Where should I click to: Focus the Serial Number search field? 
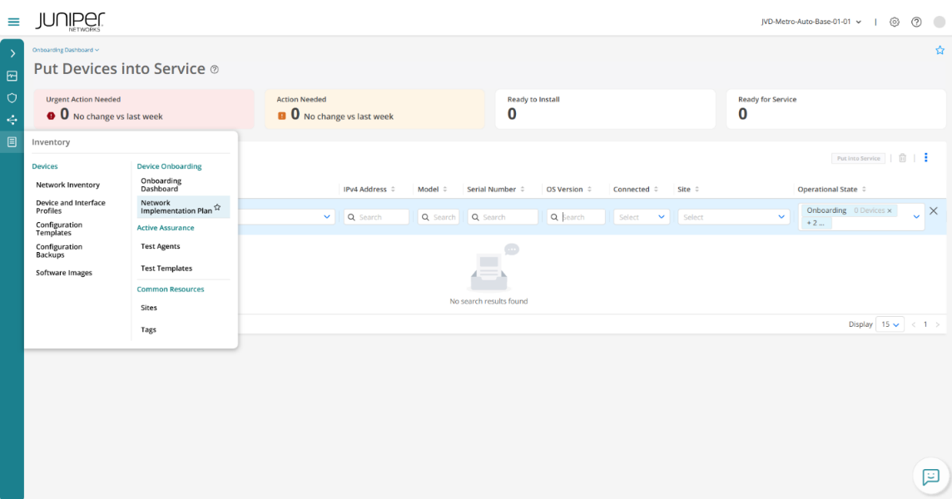503,217
